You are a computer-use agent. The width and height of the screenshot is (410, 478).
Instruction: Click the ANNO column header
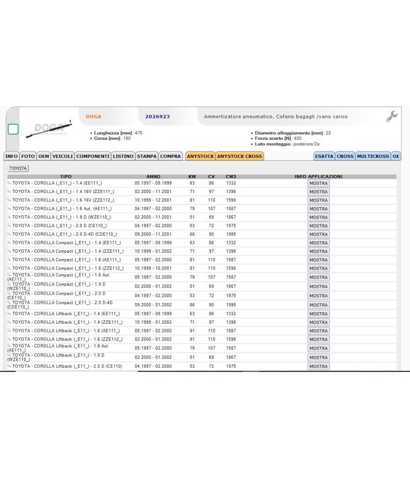(153, 177)
